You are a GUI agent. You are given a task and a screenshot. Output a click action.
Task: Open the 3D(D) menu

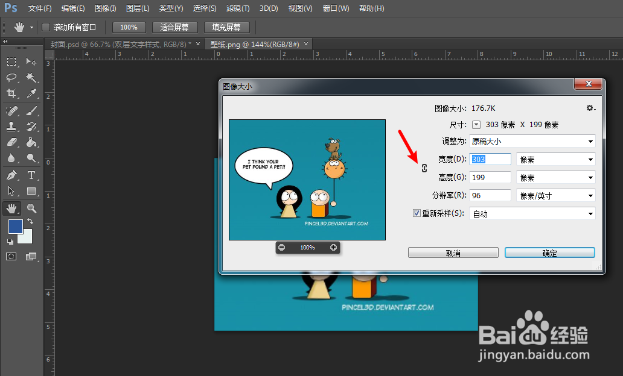coord(269,8)
